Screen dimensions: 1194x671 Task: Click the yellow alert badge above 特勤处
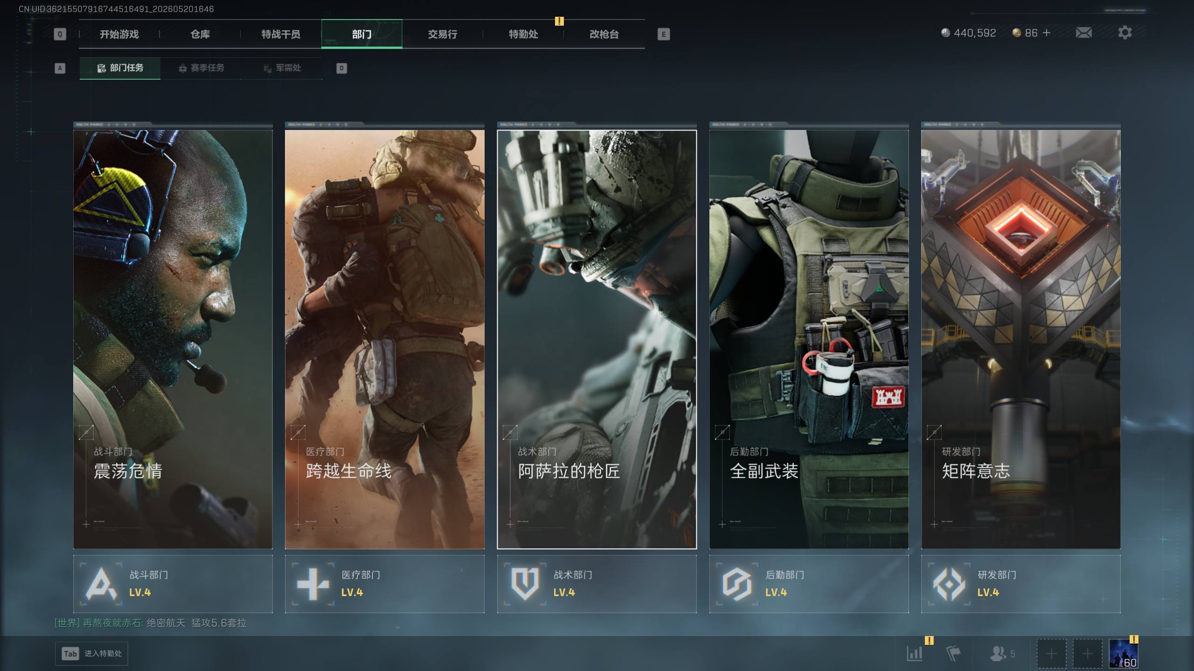[559, 21]
